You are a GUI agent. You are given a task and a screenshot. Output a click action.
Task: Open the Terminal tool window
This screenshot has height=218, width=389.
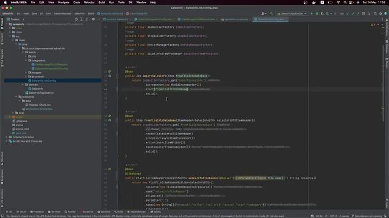(54, 212)
